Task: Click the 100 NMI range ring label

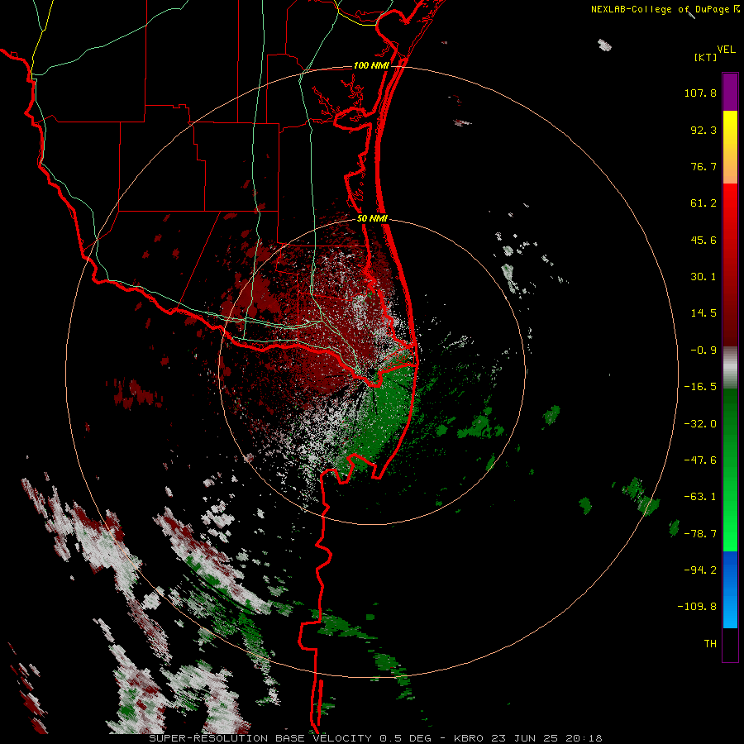Action: tap(371, 65)
